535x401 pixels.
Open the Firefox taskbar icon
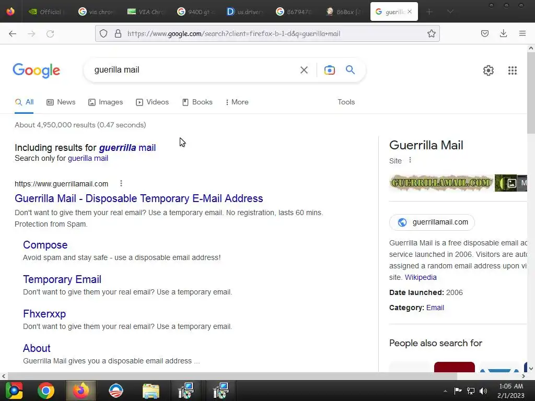coord(81,391)
